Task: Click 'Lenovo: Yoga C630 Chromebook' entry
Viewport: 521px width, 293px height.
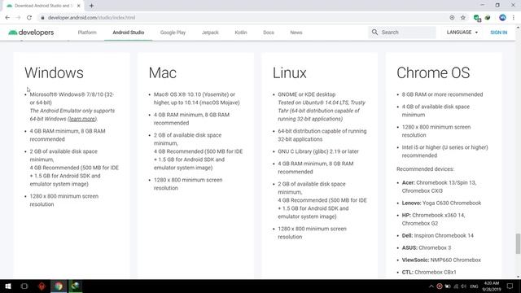Action: pos(441,203)
